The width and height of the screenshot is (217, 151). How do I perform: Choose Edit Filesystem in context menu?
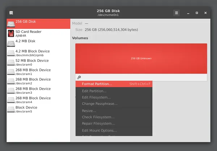coord(96,97)
